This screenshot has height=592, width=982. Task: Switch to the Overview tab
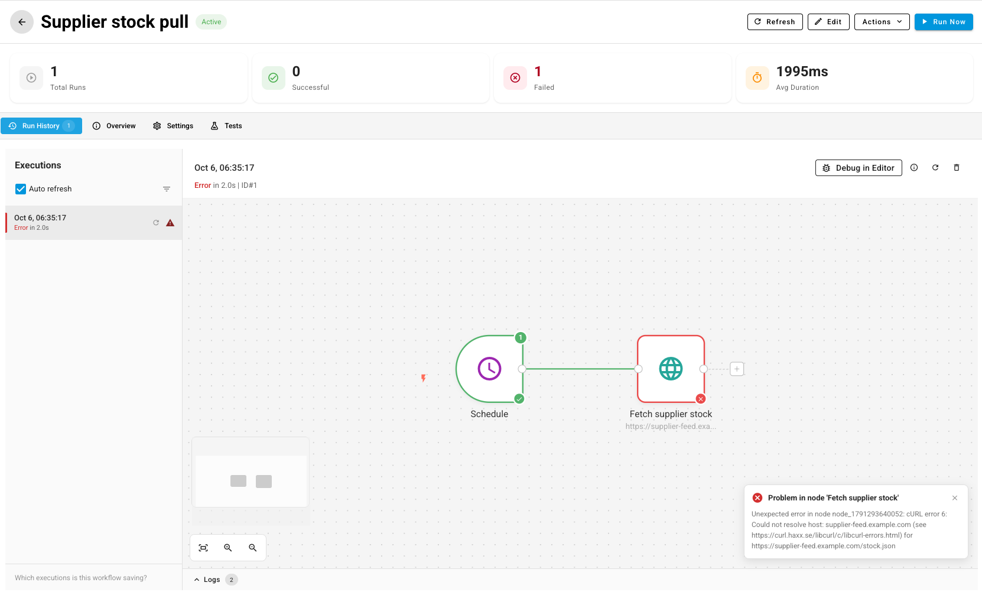click(x=114, y=126)
